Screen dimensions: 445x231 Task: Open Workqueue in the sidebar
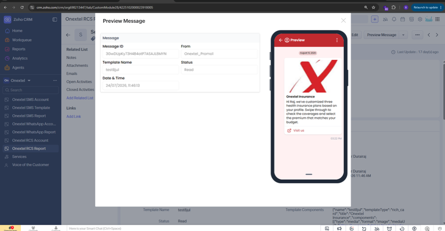point(21,40)
